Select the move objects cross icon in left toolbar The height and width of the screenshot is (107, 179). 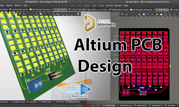pyautogui.click(x=28, y=14)
